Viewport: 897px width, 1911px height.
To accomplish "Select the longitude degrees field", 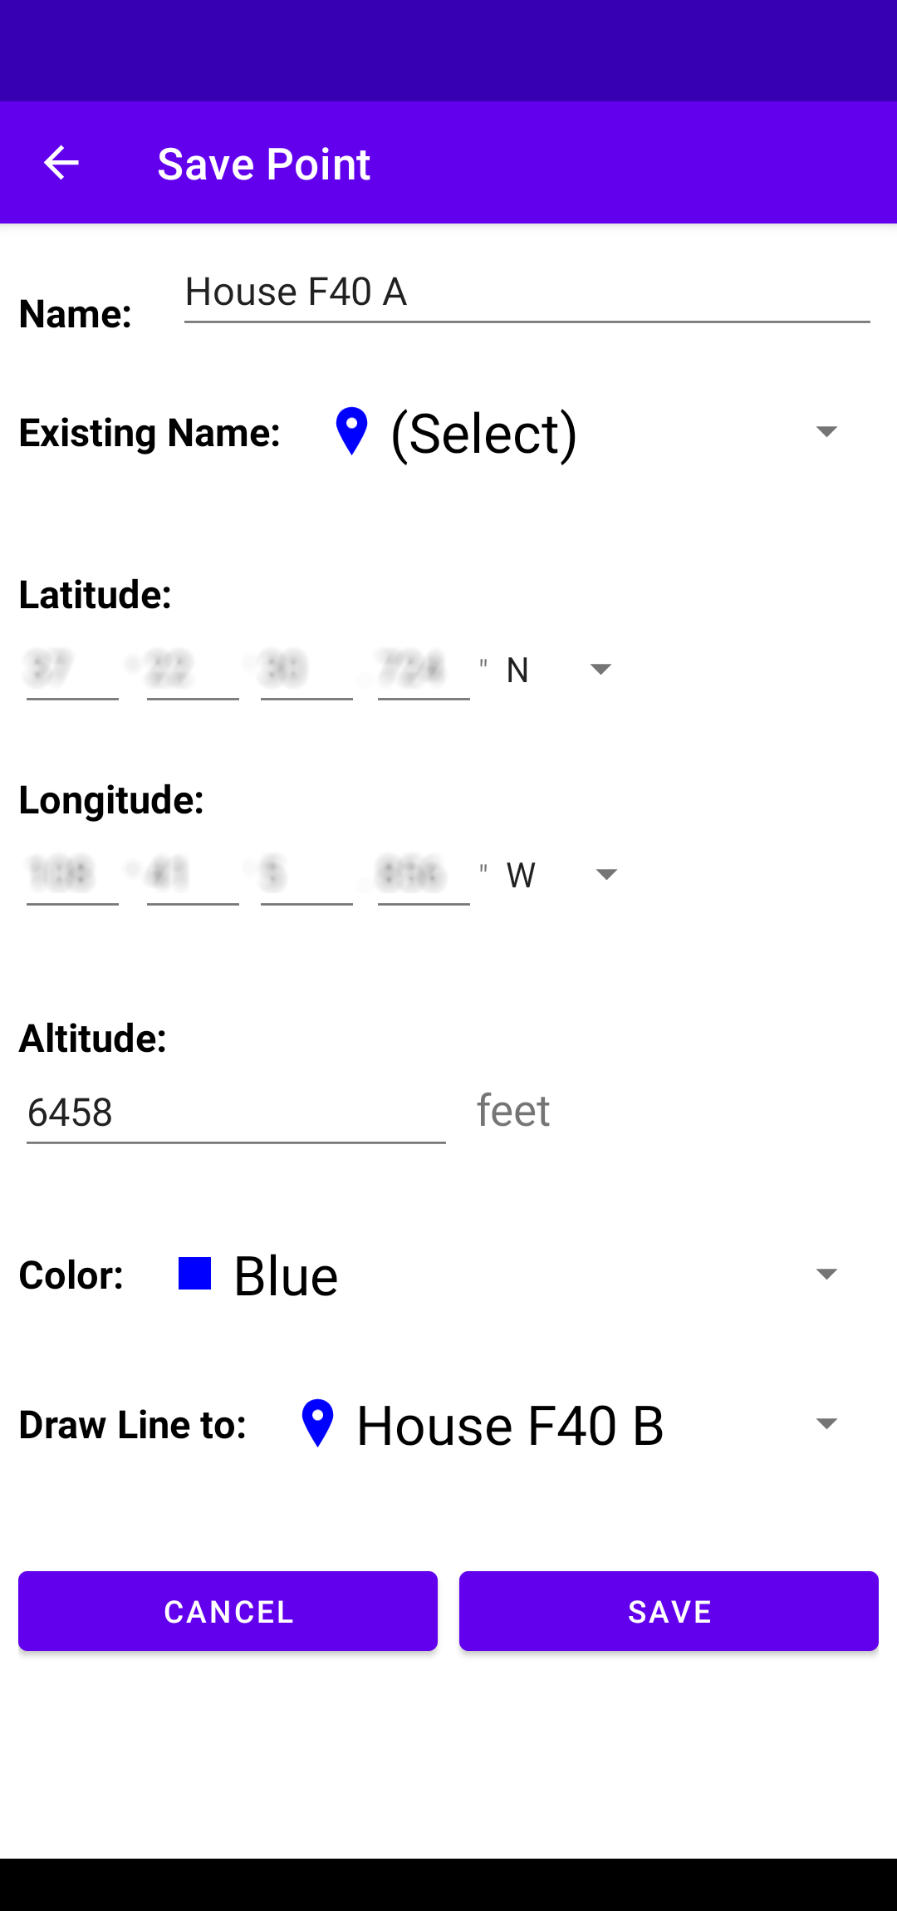I will coord(72,877).
